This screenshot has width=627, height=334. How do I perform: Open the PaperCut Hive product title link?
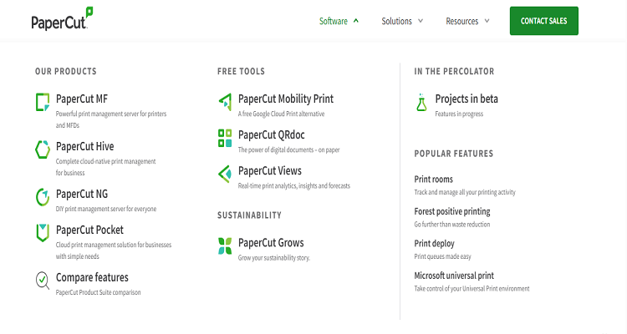click(84, 146)
